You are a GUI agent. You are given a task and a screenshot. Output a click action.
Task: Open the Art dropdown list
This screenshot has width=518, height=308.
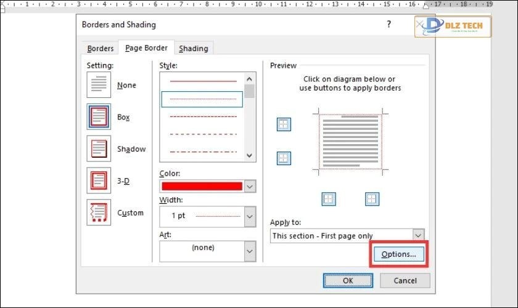point(250,251)
